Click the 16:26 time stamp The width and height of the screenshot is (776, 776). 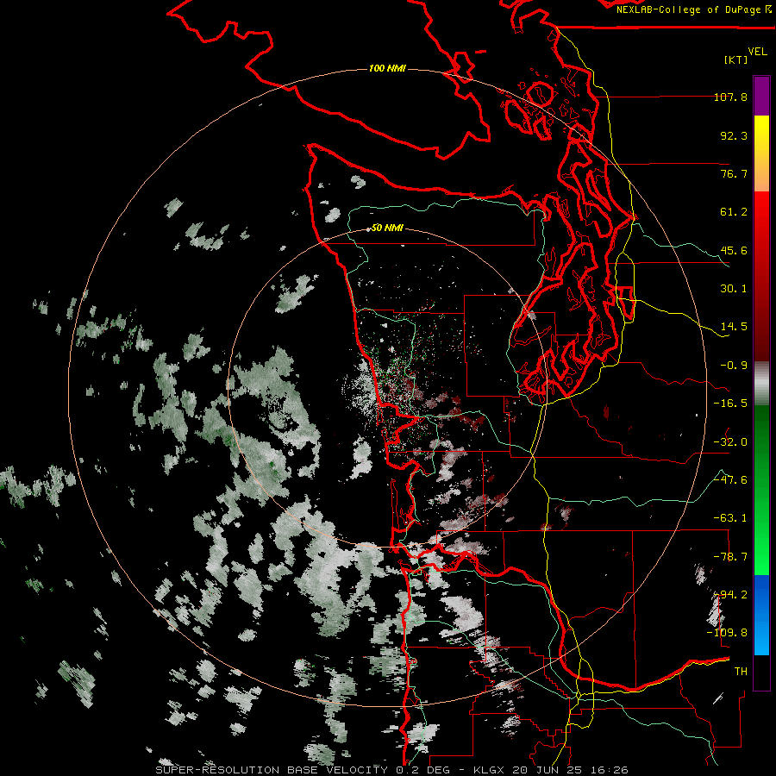pos(610,770)
